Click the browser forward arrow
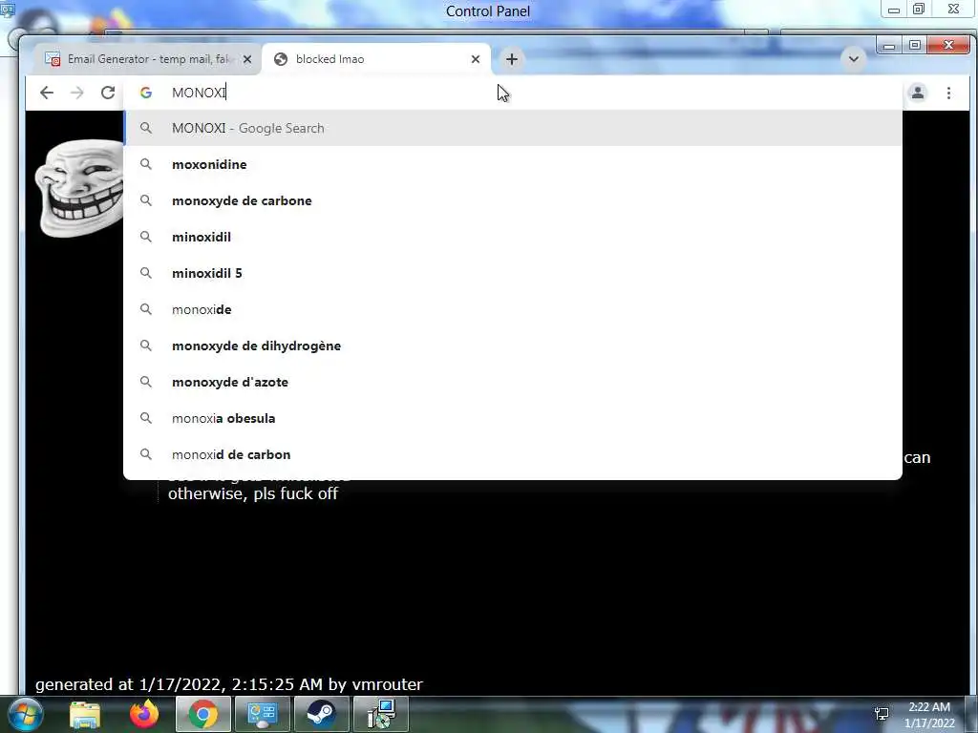This screenshot has height=733, width=978. click(77, 93)
